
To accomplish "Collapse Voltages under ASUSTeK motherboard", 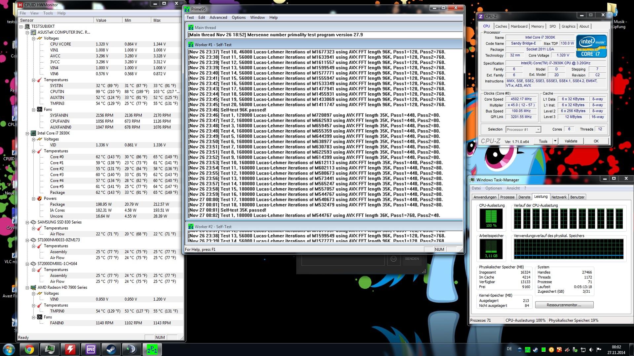I will tap(33, 38).
